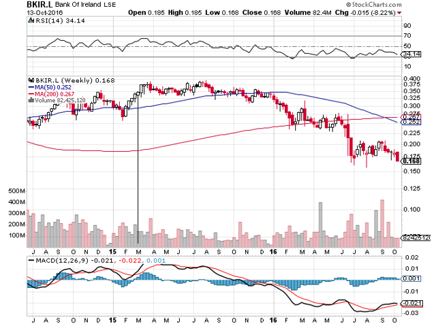Click the -0.03 MACD axis label
This screenshot has height=328, width=436.
pyautogui.click(x=411, y=313)
